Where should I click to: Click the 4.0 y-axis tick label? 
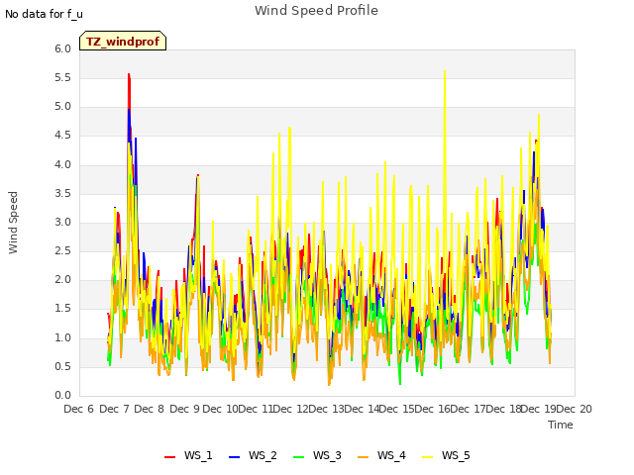(x=62, y=165)
